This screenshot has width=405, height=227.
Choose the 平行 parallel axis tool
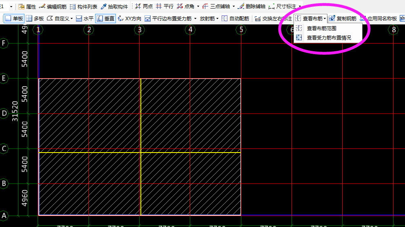click(165, 7)
